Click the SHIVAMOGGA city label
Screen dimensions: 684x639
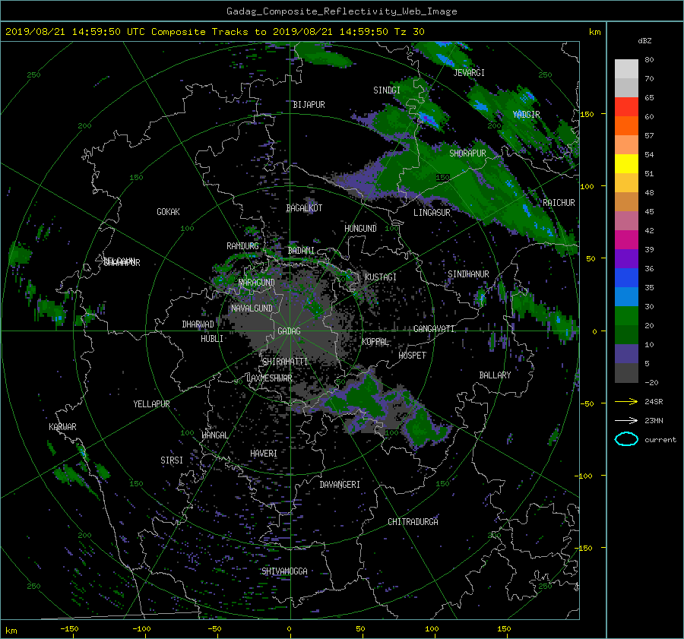(x=284, y=571)
